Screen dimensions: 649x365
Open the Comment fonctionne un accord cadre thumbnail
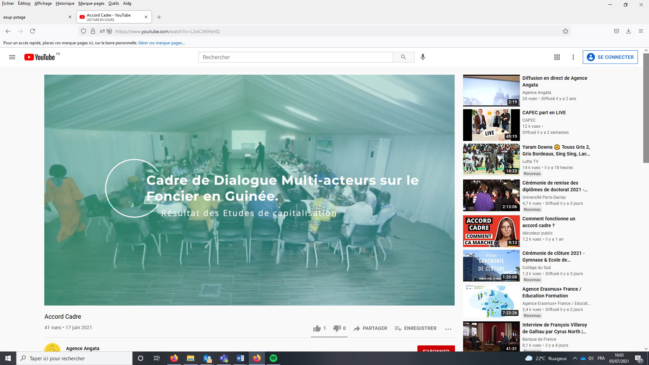[x=491, y=231]
